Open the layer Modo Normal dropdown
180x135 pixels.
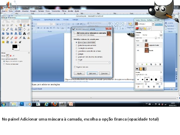tap(161, 35)
